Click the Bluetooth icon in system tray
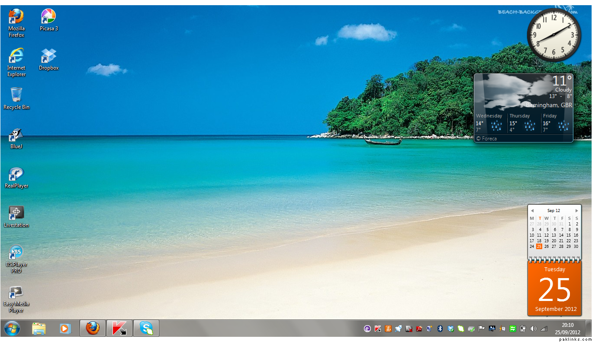 440,329
